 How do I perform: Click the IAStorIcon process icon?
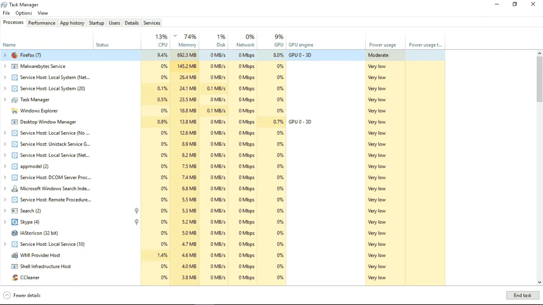[x=14, y=233]
